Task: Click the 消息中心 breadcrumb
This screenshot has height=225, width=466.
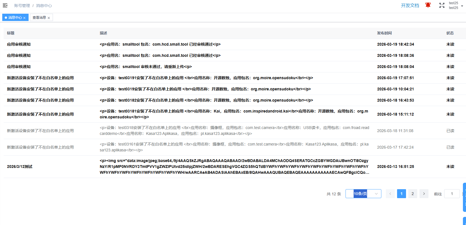Action: (x=44, y=6)
